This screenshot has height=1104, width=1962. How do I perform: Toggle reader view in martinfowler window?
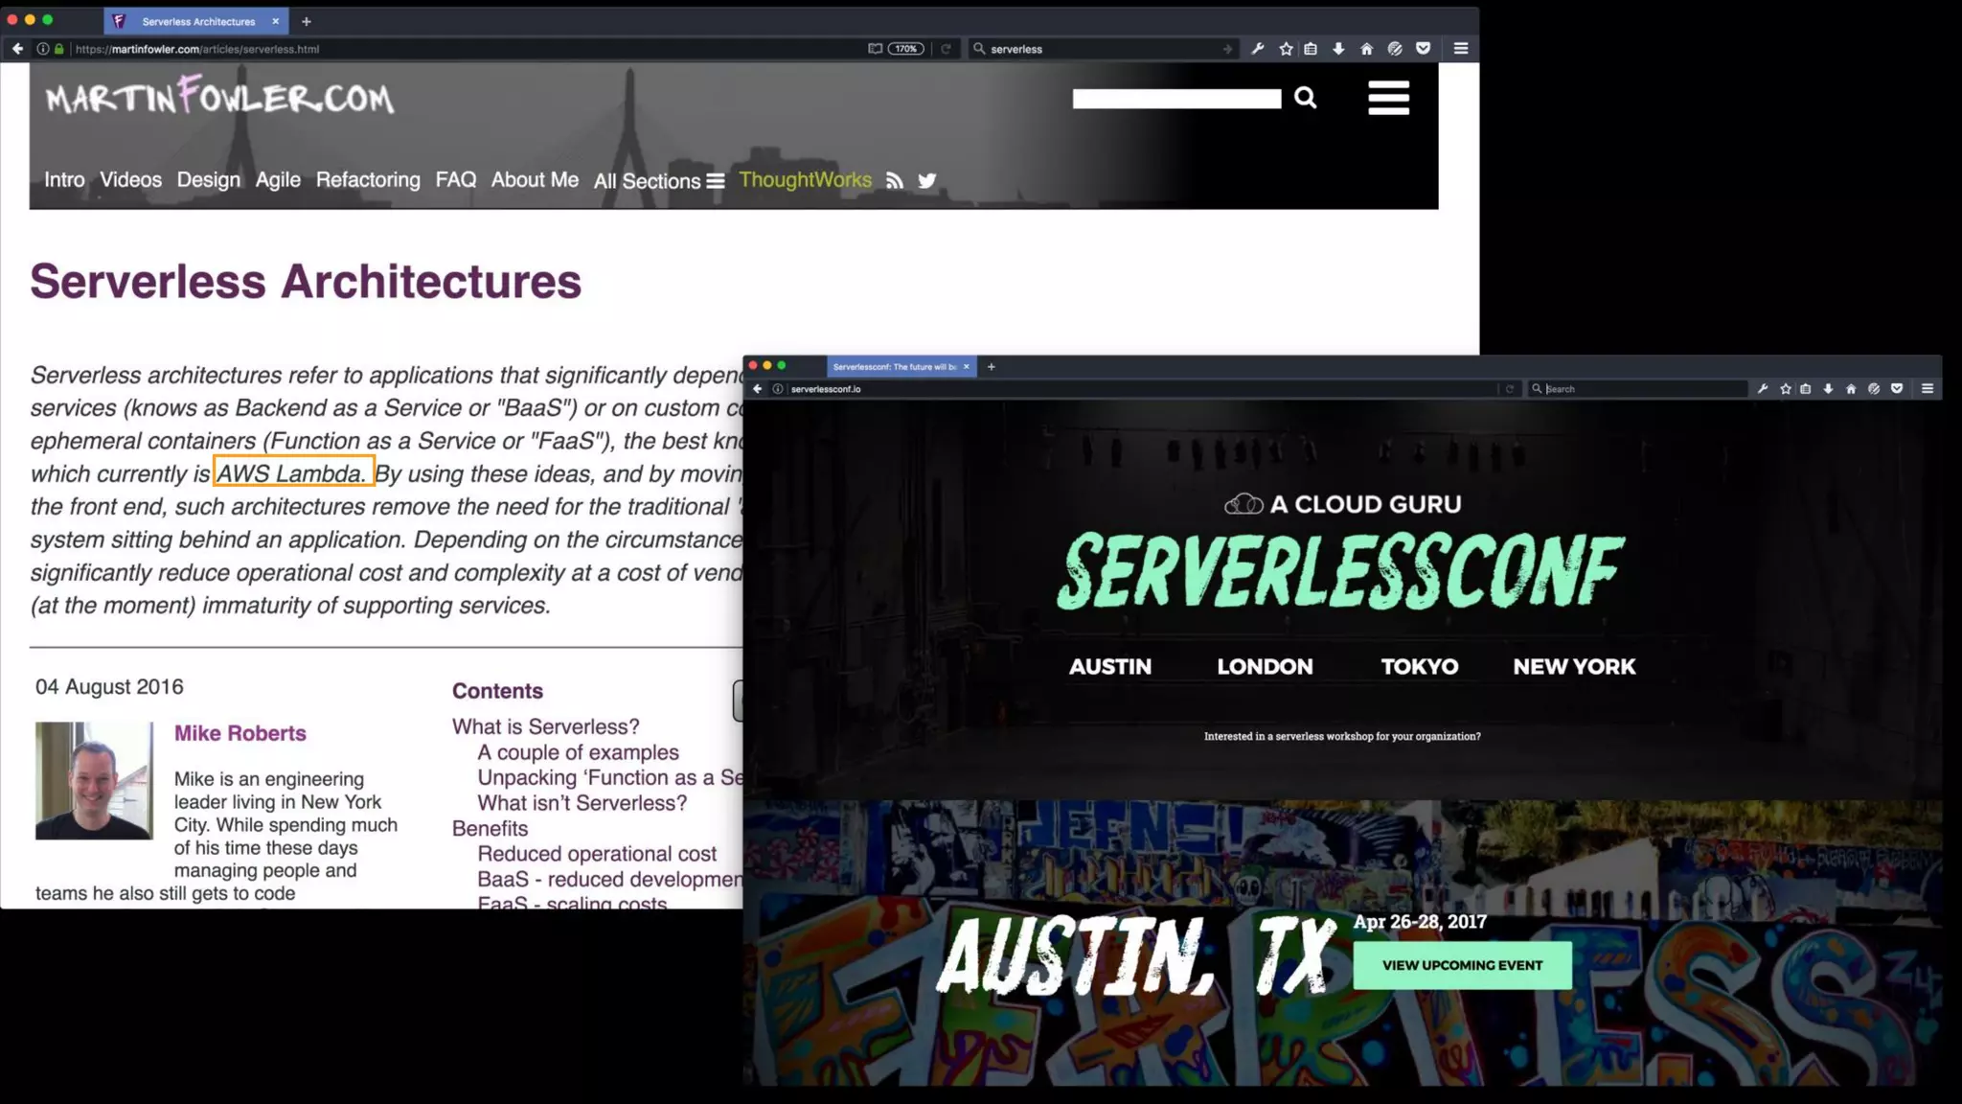(x=875, y=49)
